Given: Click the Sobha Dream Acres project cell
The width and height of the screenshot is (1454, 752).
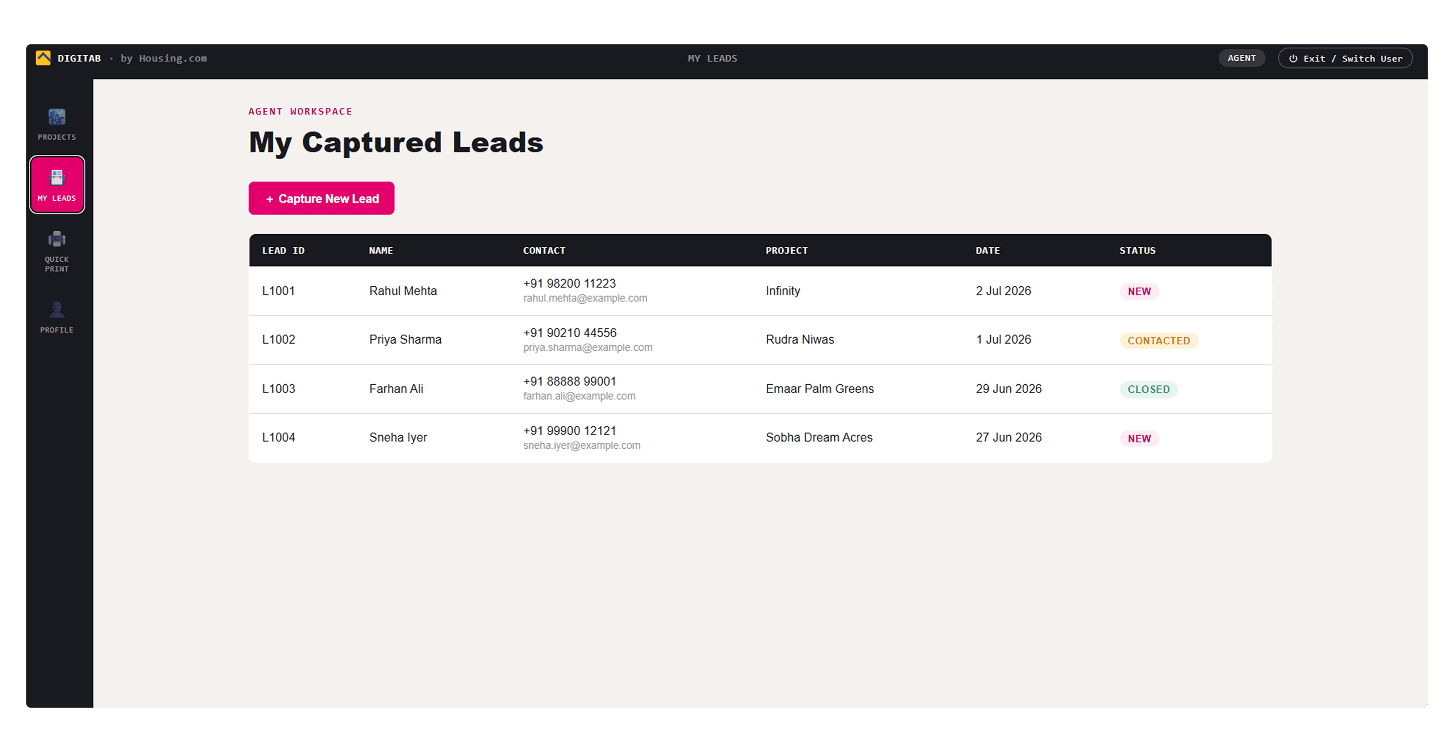Looking at the screenshot, I should tap(819, 437).
